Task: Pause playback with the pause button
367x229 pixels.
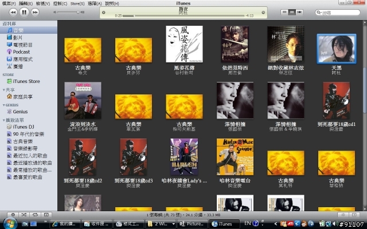Action: [x=24, y=12]
